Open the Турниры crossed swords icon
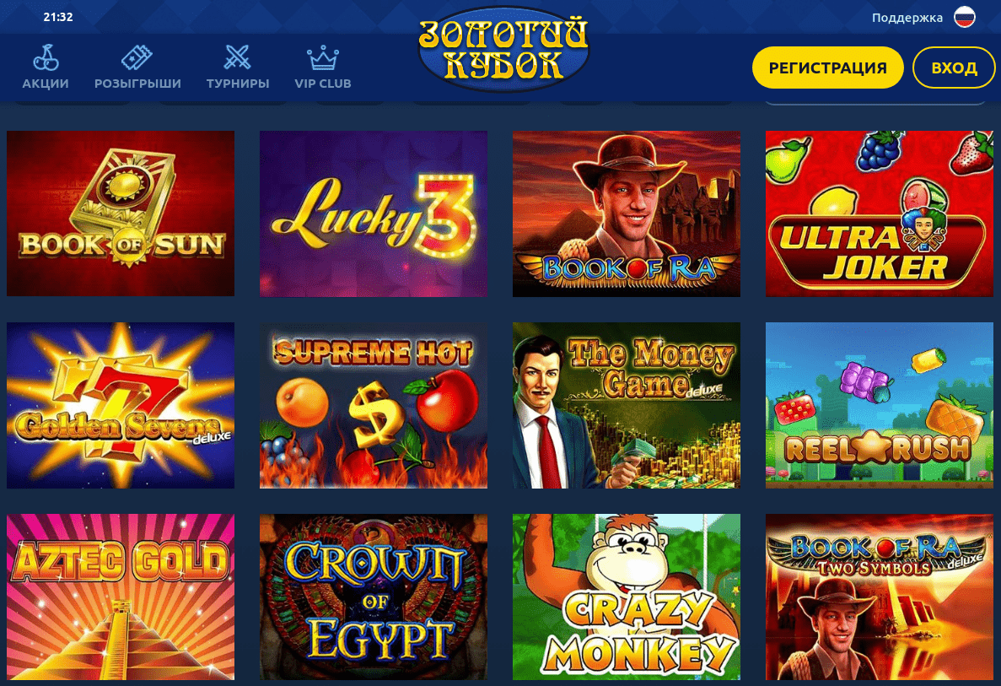This screenshot has width=1001, height=686. coord(238,58)
